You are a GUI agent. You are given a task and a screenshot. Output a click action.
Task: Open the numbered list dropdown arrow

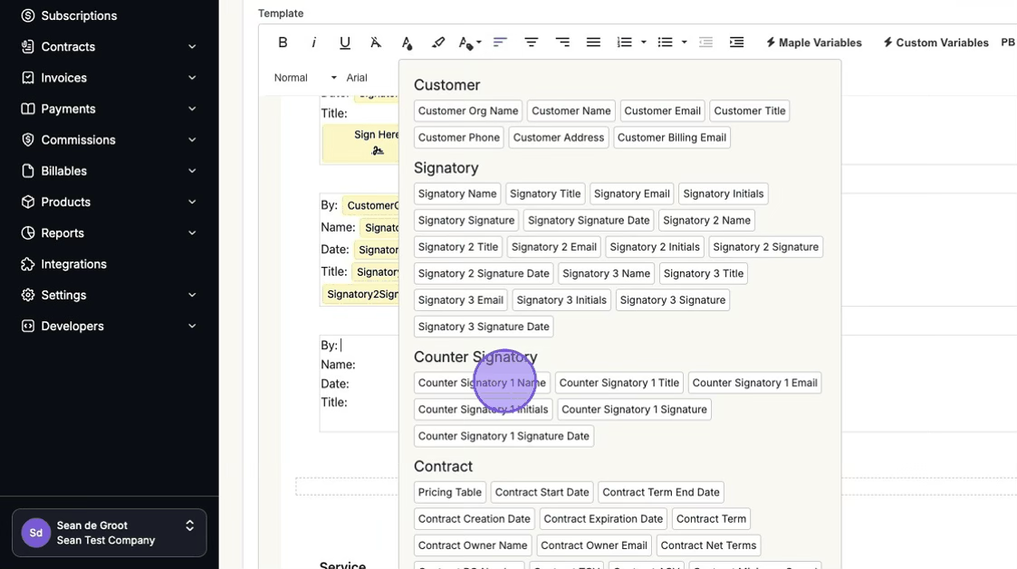643,43
